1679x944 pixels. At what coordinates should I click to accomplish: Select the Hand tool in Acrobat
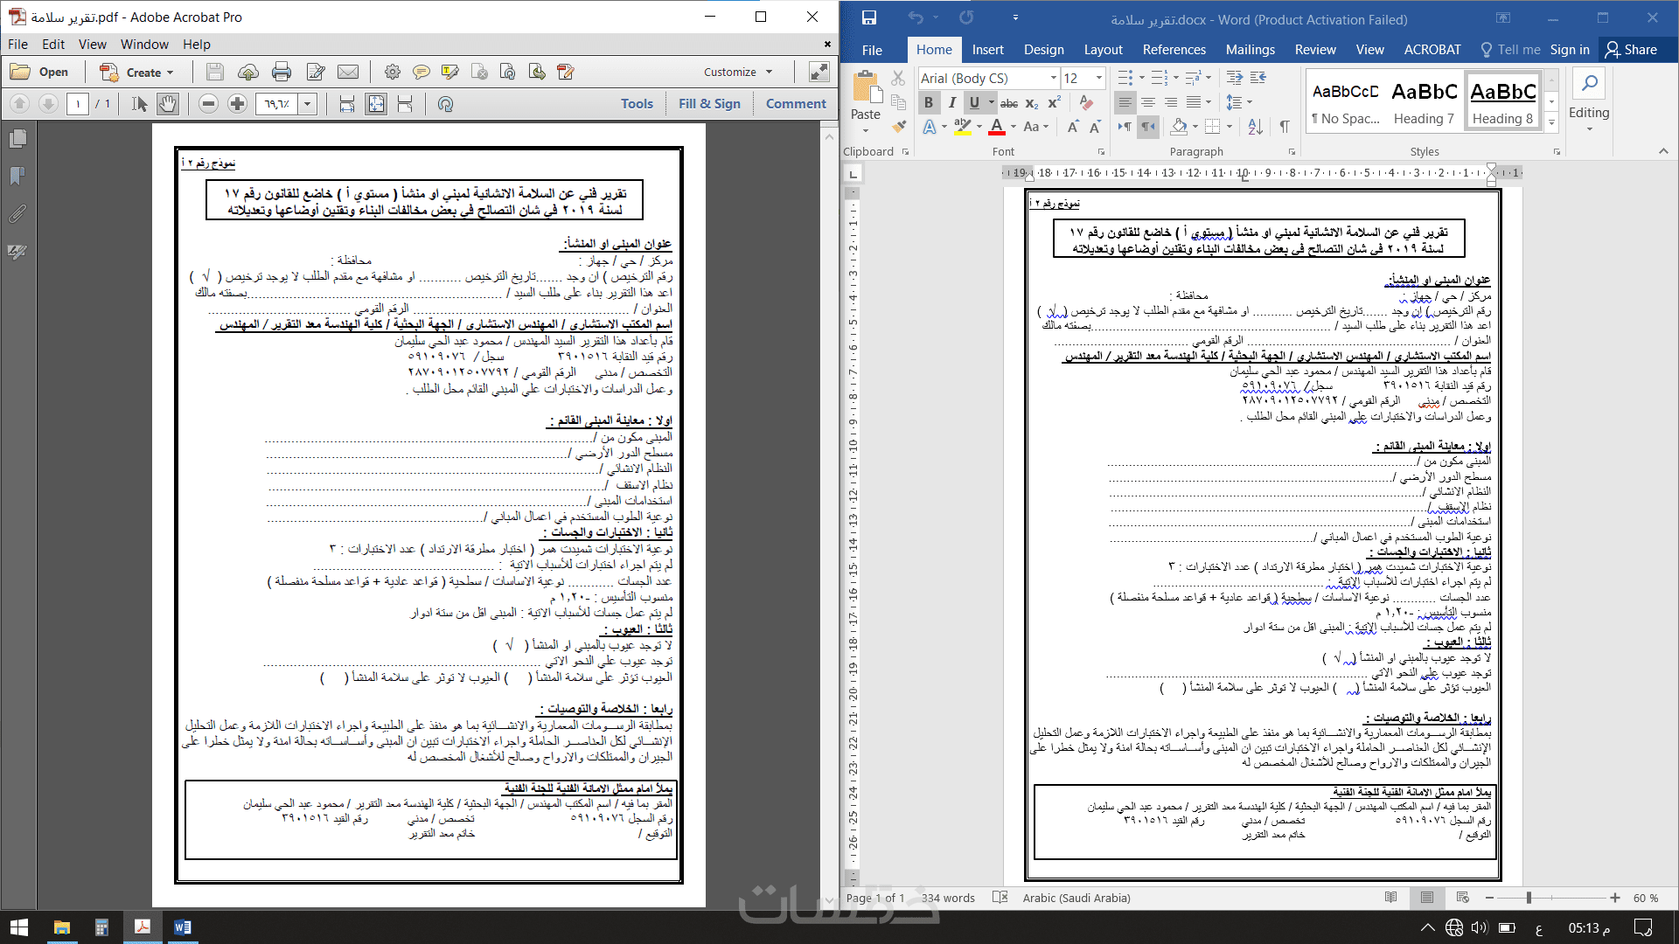[168, 104]
